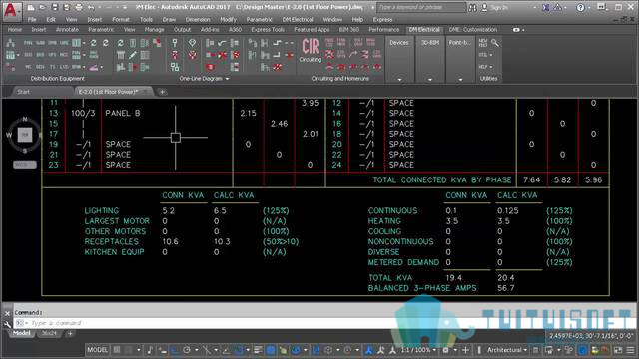Toggle object snap tracking in status bar

tap(227, 350)
